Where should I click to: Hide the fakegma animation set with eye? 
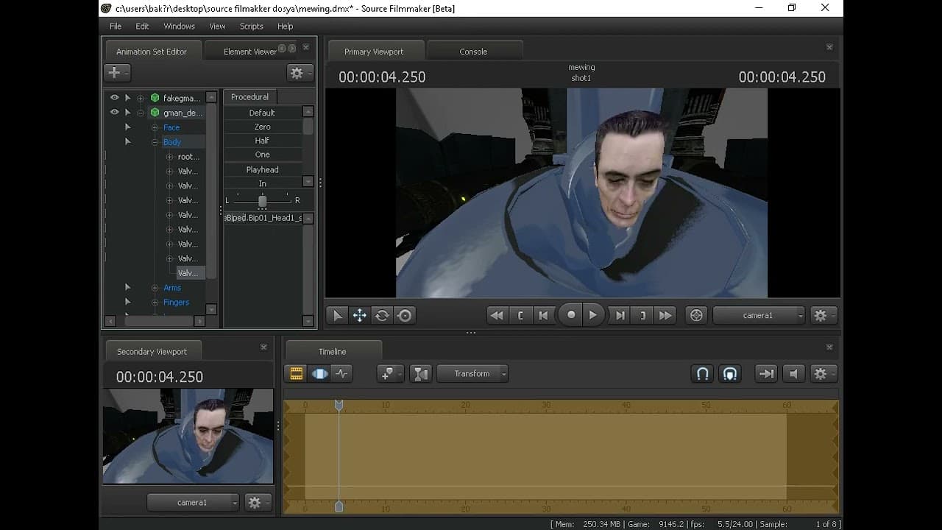(114, 98)
